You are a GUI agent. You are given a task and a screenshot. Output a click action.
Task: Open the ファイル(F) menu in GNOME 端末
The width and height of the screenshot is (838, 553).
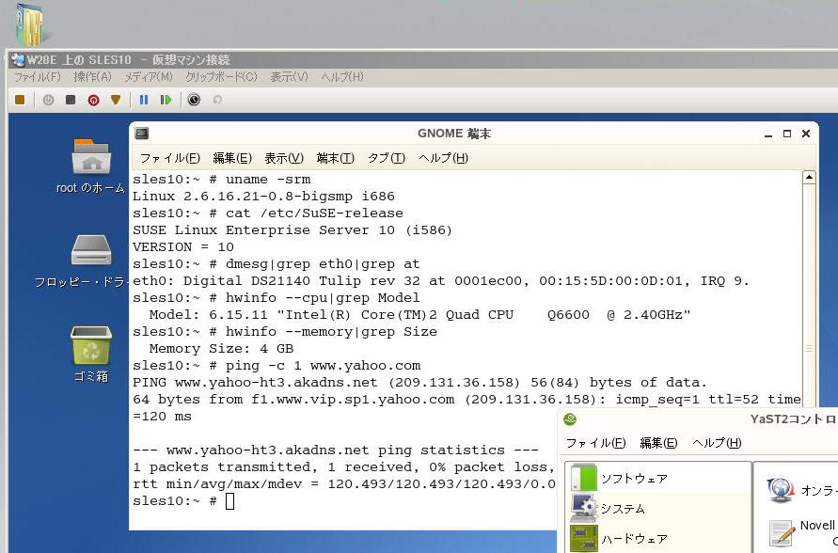point(170,158)
